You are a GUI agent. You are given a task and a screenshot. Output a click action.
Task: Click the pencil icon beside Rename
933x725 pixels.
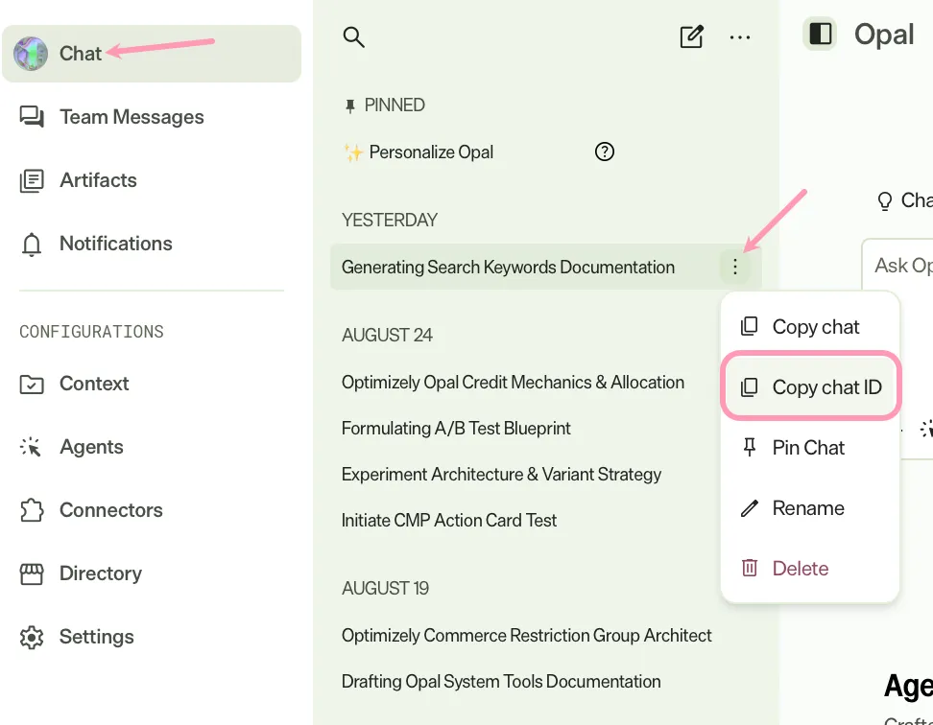tap(749, 508)
